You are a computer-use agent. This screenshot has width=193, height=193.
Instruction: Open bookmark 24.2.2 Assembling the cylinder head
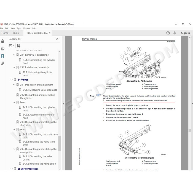click(39, 116)
